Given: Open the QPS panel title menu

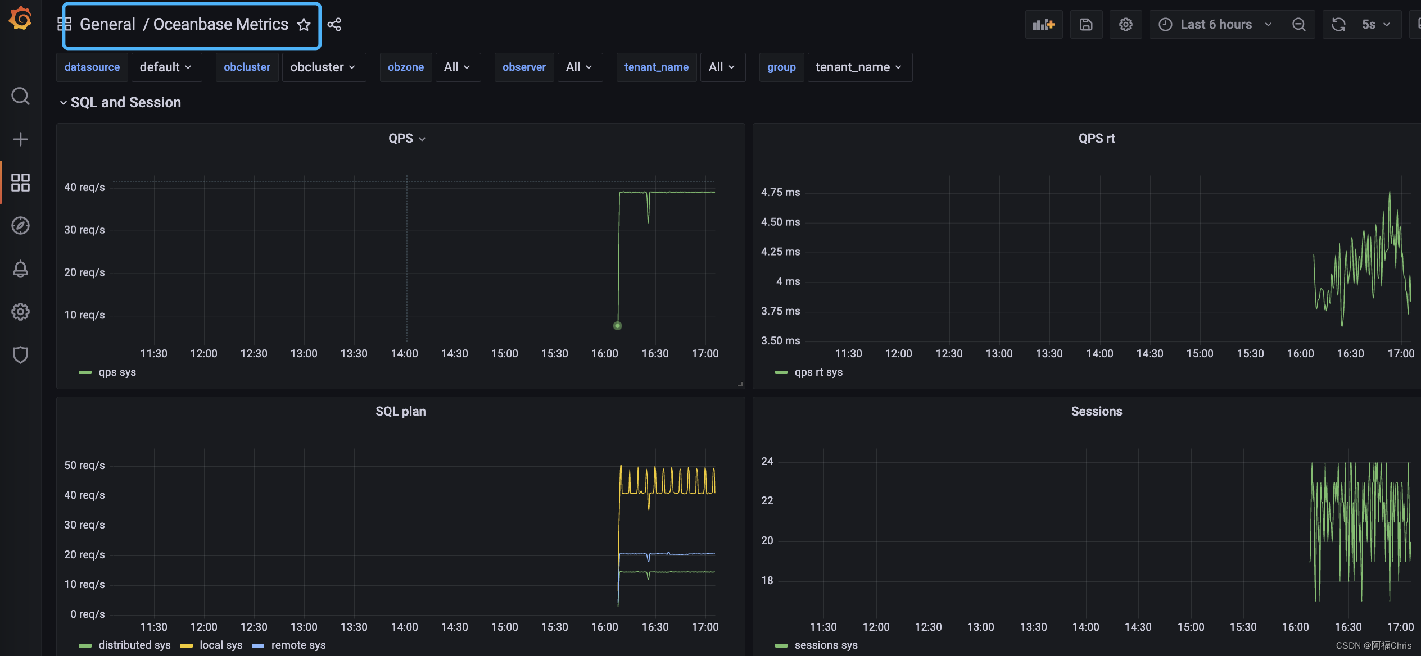Looking at the screenshot, I should click(x=407, y=139).
